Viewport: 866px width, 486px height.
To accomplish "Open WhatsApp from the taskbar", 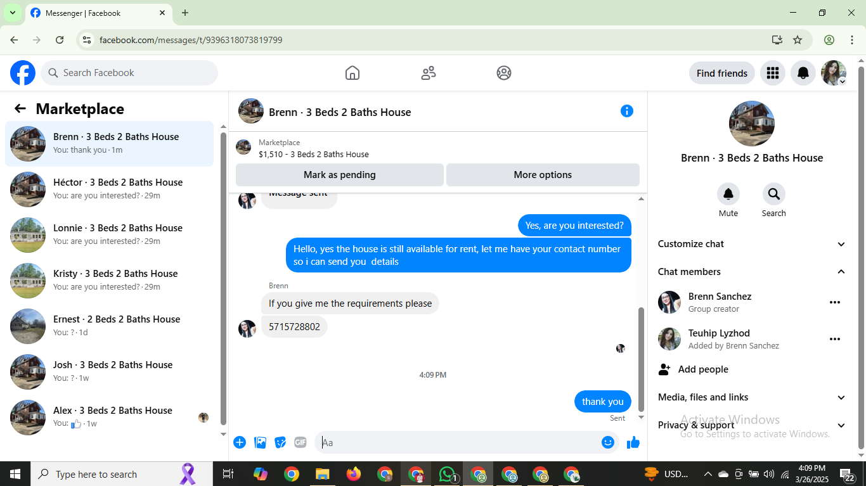I will pyautogui.click(x=448, y=474).
